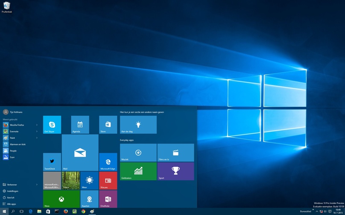The image size is (345, 215).
Task: Expand Mozilla Firefox jump list arrow
Action: pos(37,125)
